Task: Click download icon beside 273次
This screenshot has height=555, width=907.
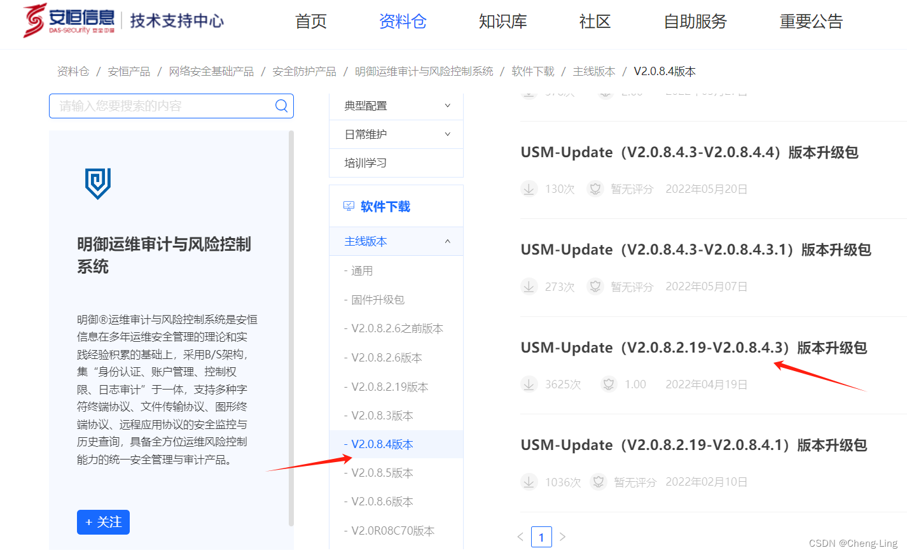Action: tap(529, 286)
